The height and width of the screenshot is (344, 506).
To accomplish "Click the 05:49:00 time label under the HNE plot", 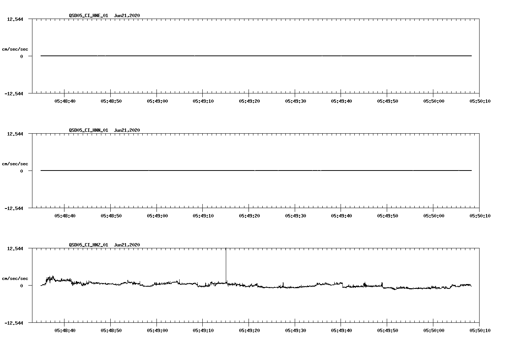I will [x=157, y=101].
